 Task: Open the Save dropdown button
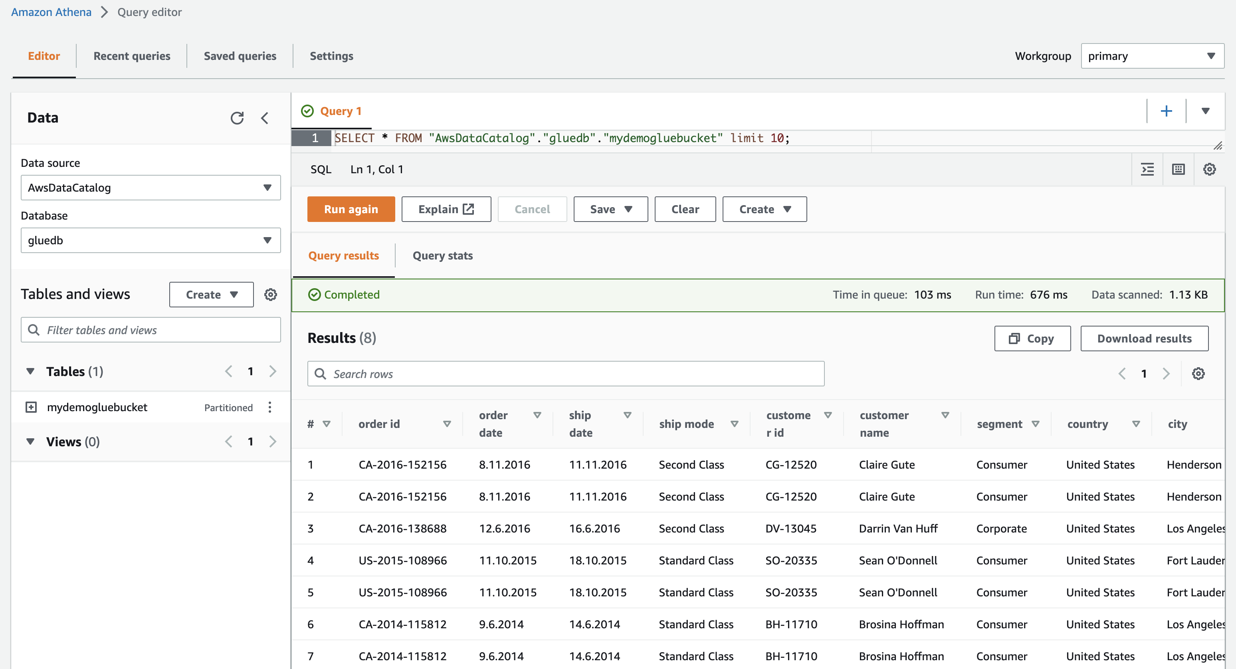pos(610,209)
